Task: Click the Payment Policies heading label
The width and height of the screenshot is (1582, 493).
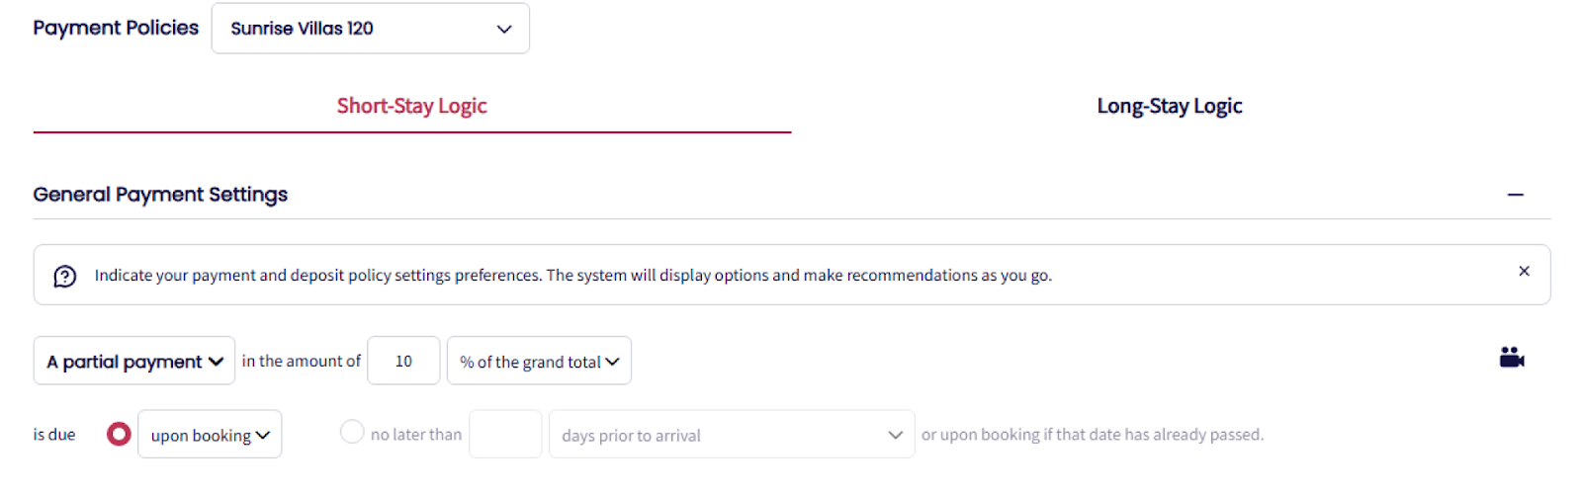Action: click(116, 28)
